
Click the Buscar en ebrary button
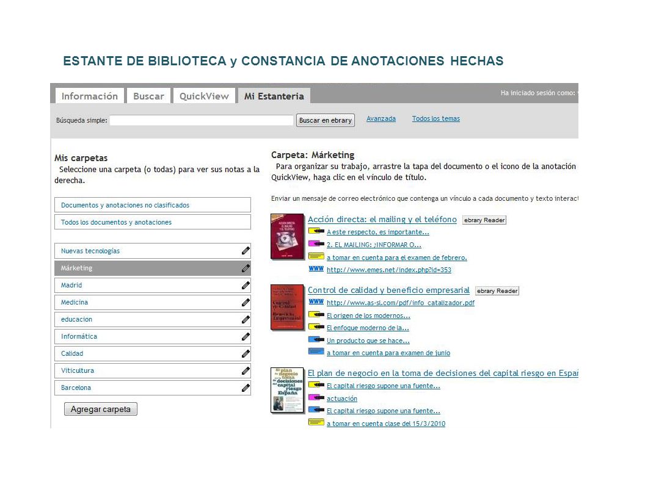pyautogui.click(x=326, y=120)
